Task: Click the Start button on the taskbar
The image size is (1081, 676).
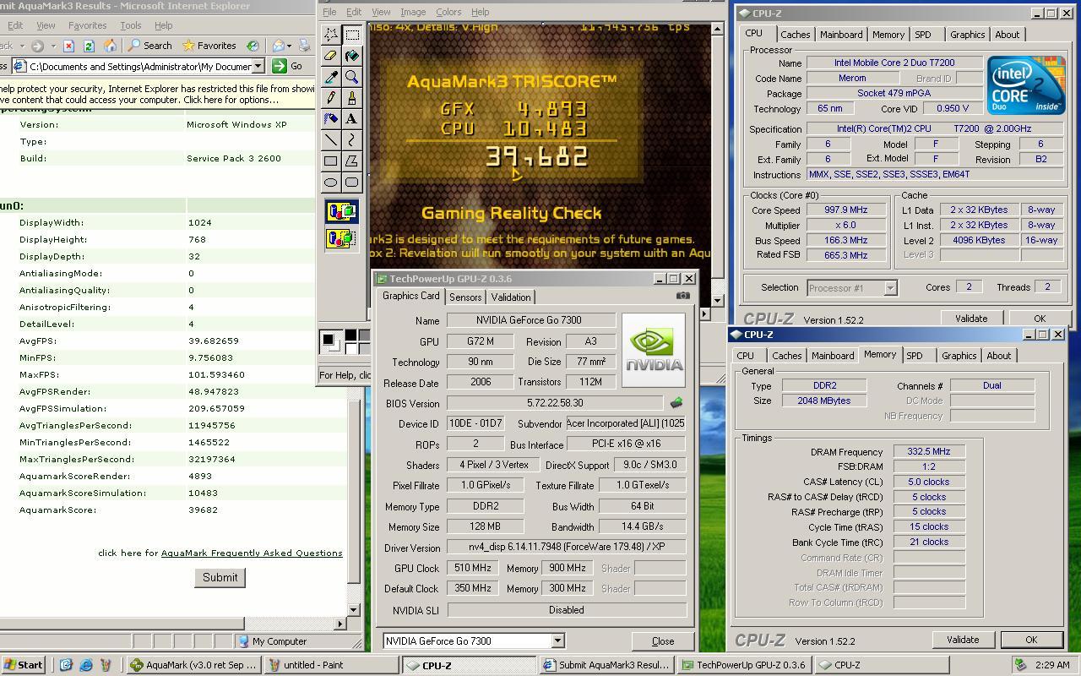Action: (23, 665)
